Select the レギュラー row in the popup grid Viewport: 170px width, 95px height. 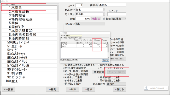point(84,45)
